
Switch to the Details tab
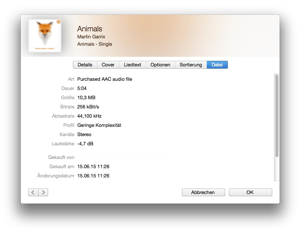coord(85,65)
